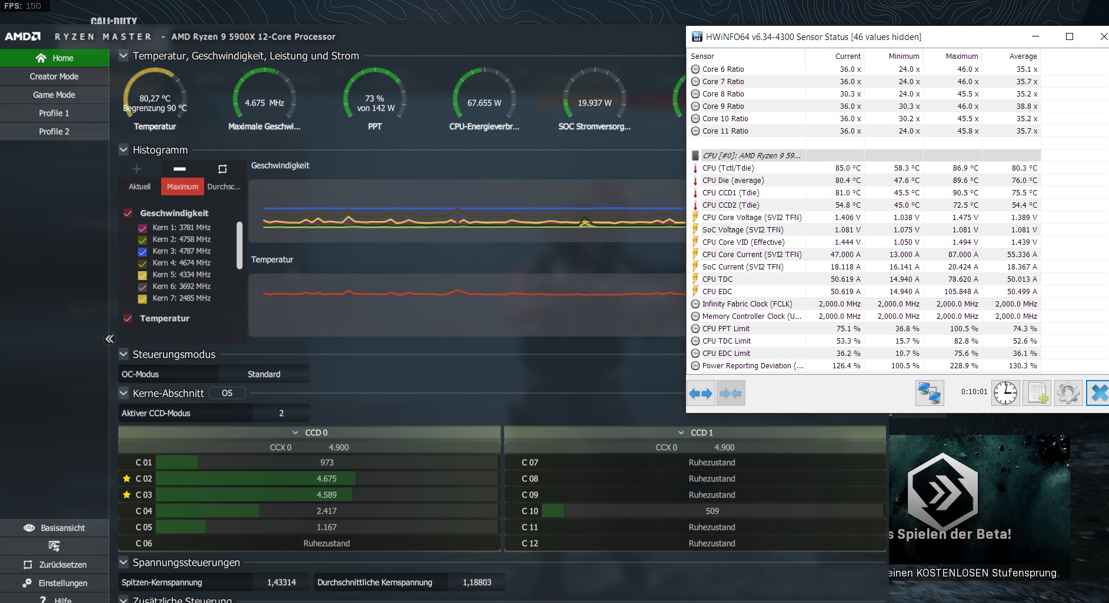1109x603 pixels.
Task: Toggle the Zusätzliche Steuerung section chevron
Action: [124, 599]
